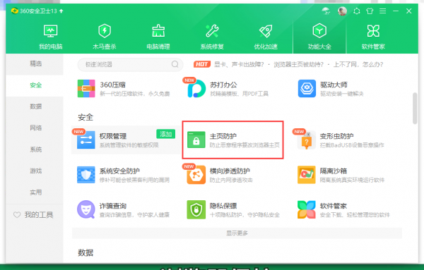Open 我的工具 with heart icon
Viewport: 424px width, 270px height.
click(33, 215)
